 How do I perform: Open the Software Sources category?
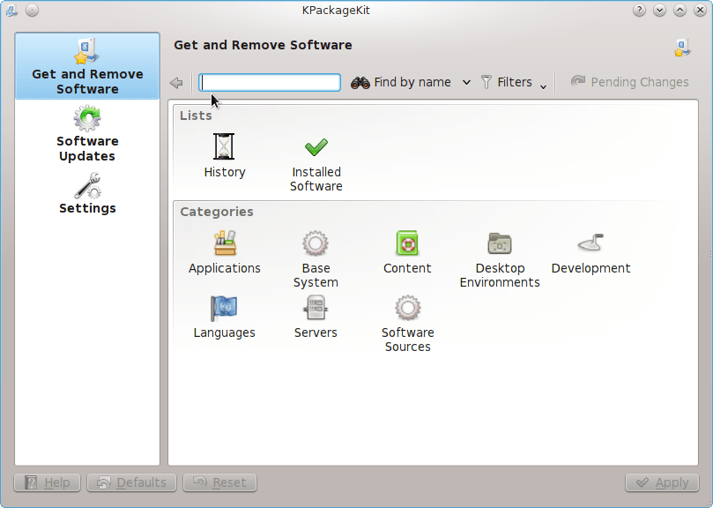(x=407, y=324)
